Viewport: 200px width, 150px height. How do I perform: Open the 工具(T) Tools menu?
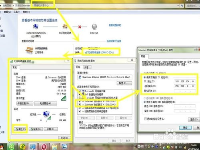[17, 12]
